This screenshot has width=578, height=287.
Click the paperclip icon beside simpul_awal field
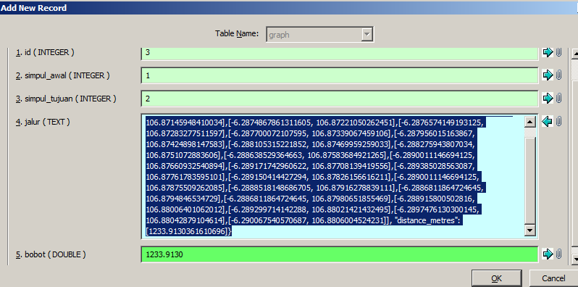[559, 75]
